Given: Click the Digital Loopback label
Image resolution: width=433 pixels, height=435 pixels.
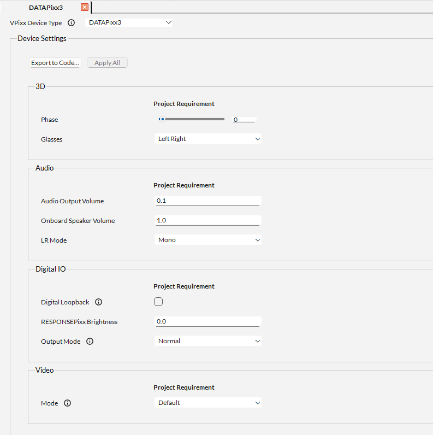Looking at the screenshot, I should 65,302.
